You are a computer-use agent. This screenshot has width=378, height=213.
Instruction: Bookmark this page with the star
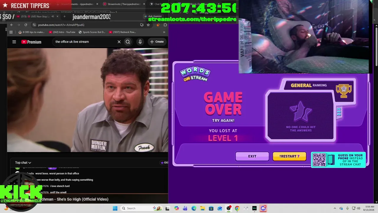(148, 25)
